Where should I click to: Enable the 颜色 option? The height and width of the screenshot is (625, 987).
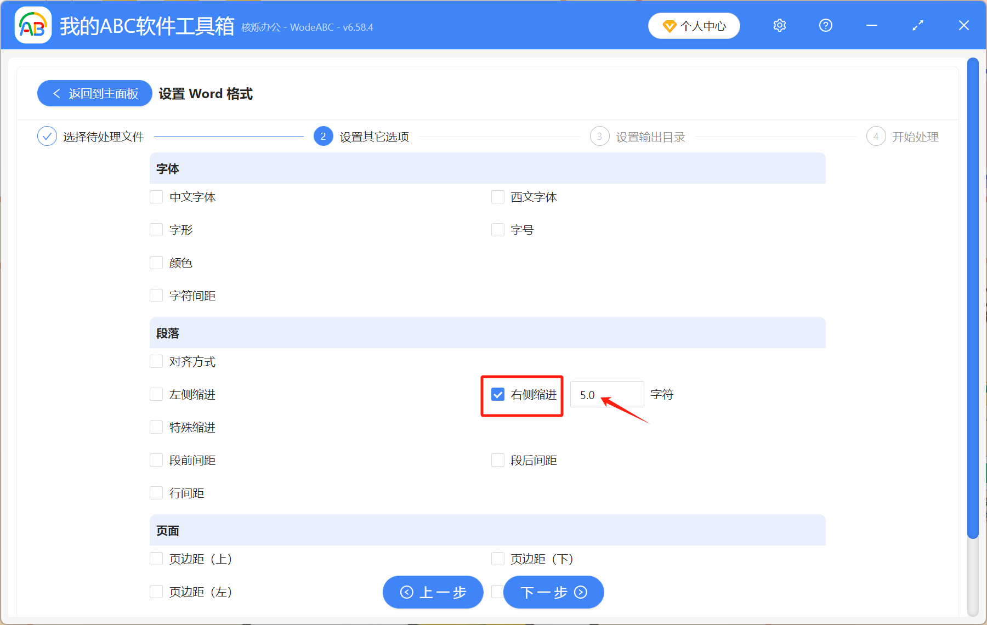pos(156,263)
